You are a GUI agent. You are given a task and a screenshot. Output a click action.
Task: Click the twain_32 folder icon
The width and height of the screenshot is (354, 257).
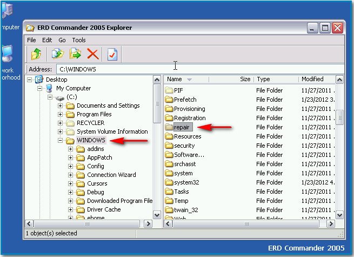(x=169, y=210)
